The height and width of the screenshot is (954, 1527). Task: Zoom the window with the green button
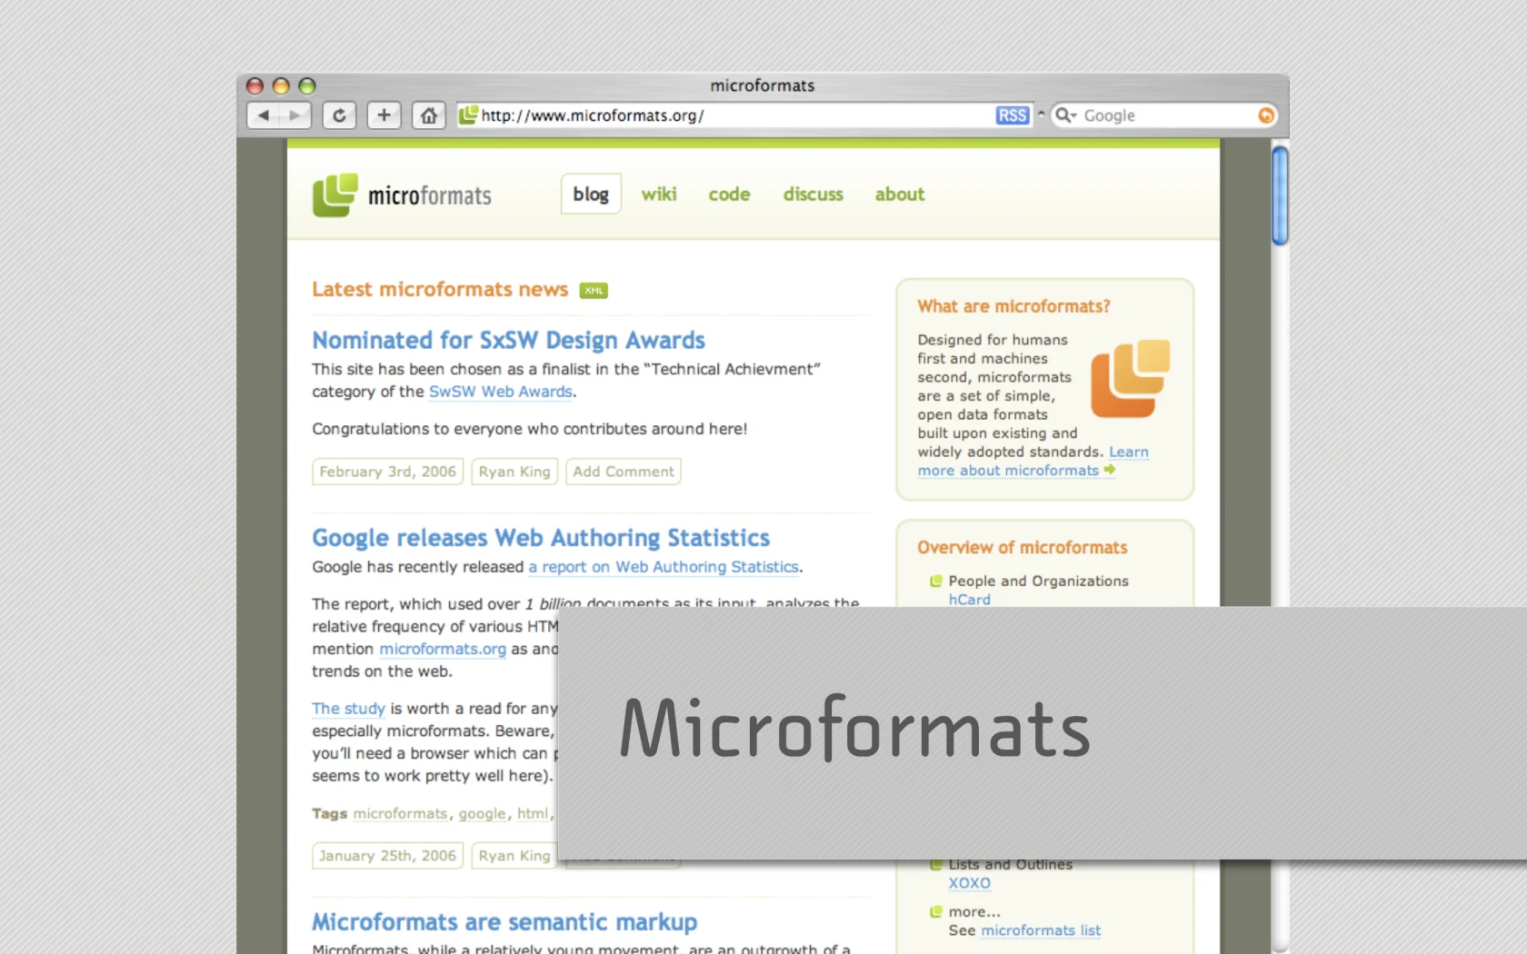pos(307,85)
